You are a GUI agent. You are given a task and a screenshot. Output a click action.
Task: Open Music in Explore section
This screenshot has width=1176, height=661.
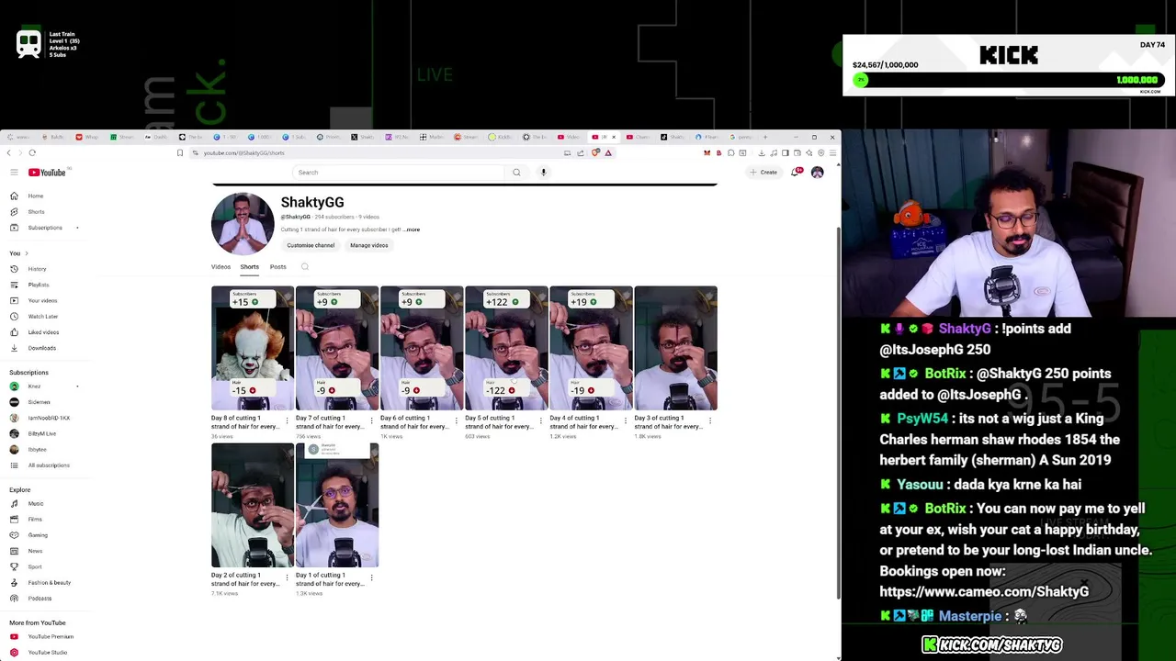coord(35,504)
